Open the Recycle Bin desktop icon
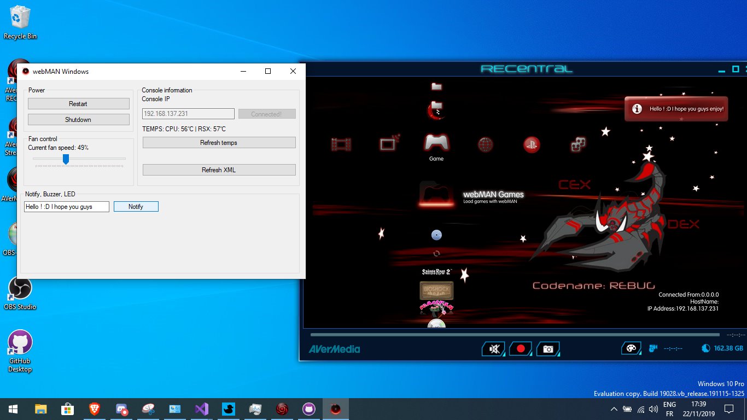Screen dimensions: 747x420 20,22
